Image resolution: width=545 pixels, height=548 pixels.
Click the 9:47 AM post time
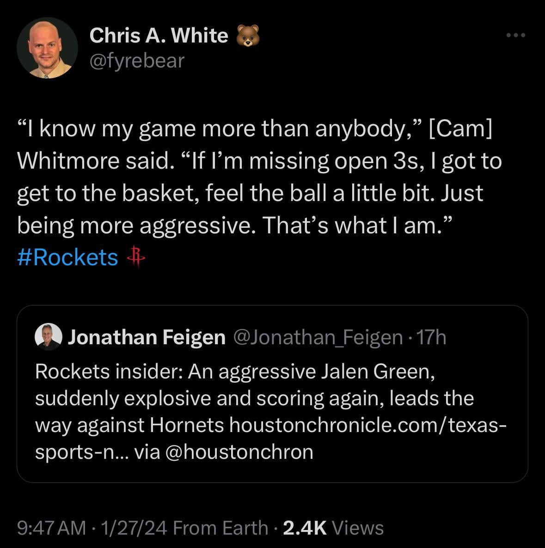51,528
